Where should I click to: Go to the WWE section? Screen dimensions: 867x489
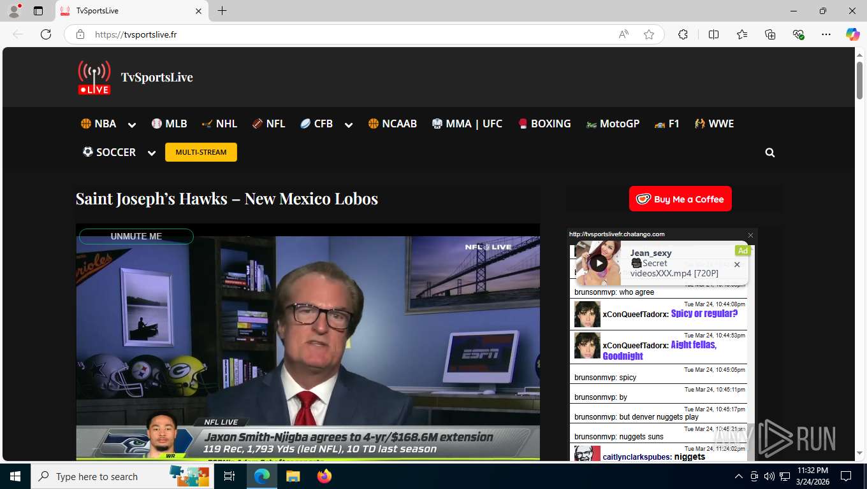715,124
